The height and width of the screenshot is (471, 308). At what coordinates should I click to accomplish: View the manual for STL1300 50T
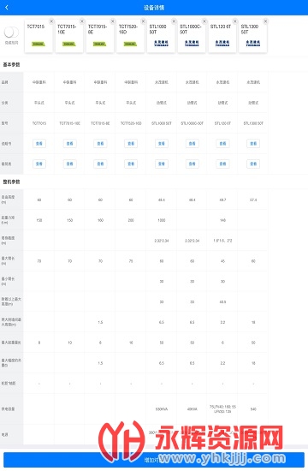coord(253,144)
